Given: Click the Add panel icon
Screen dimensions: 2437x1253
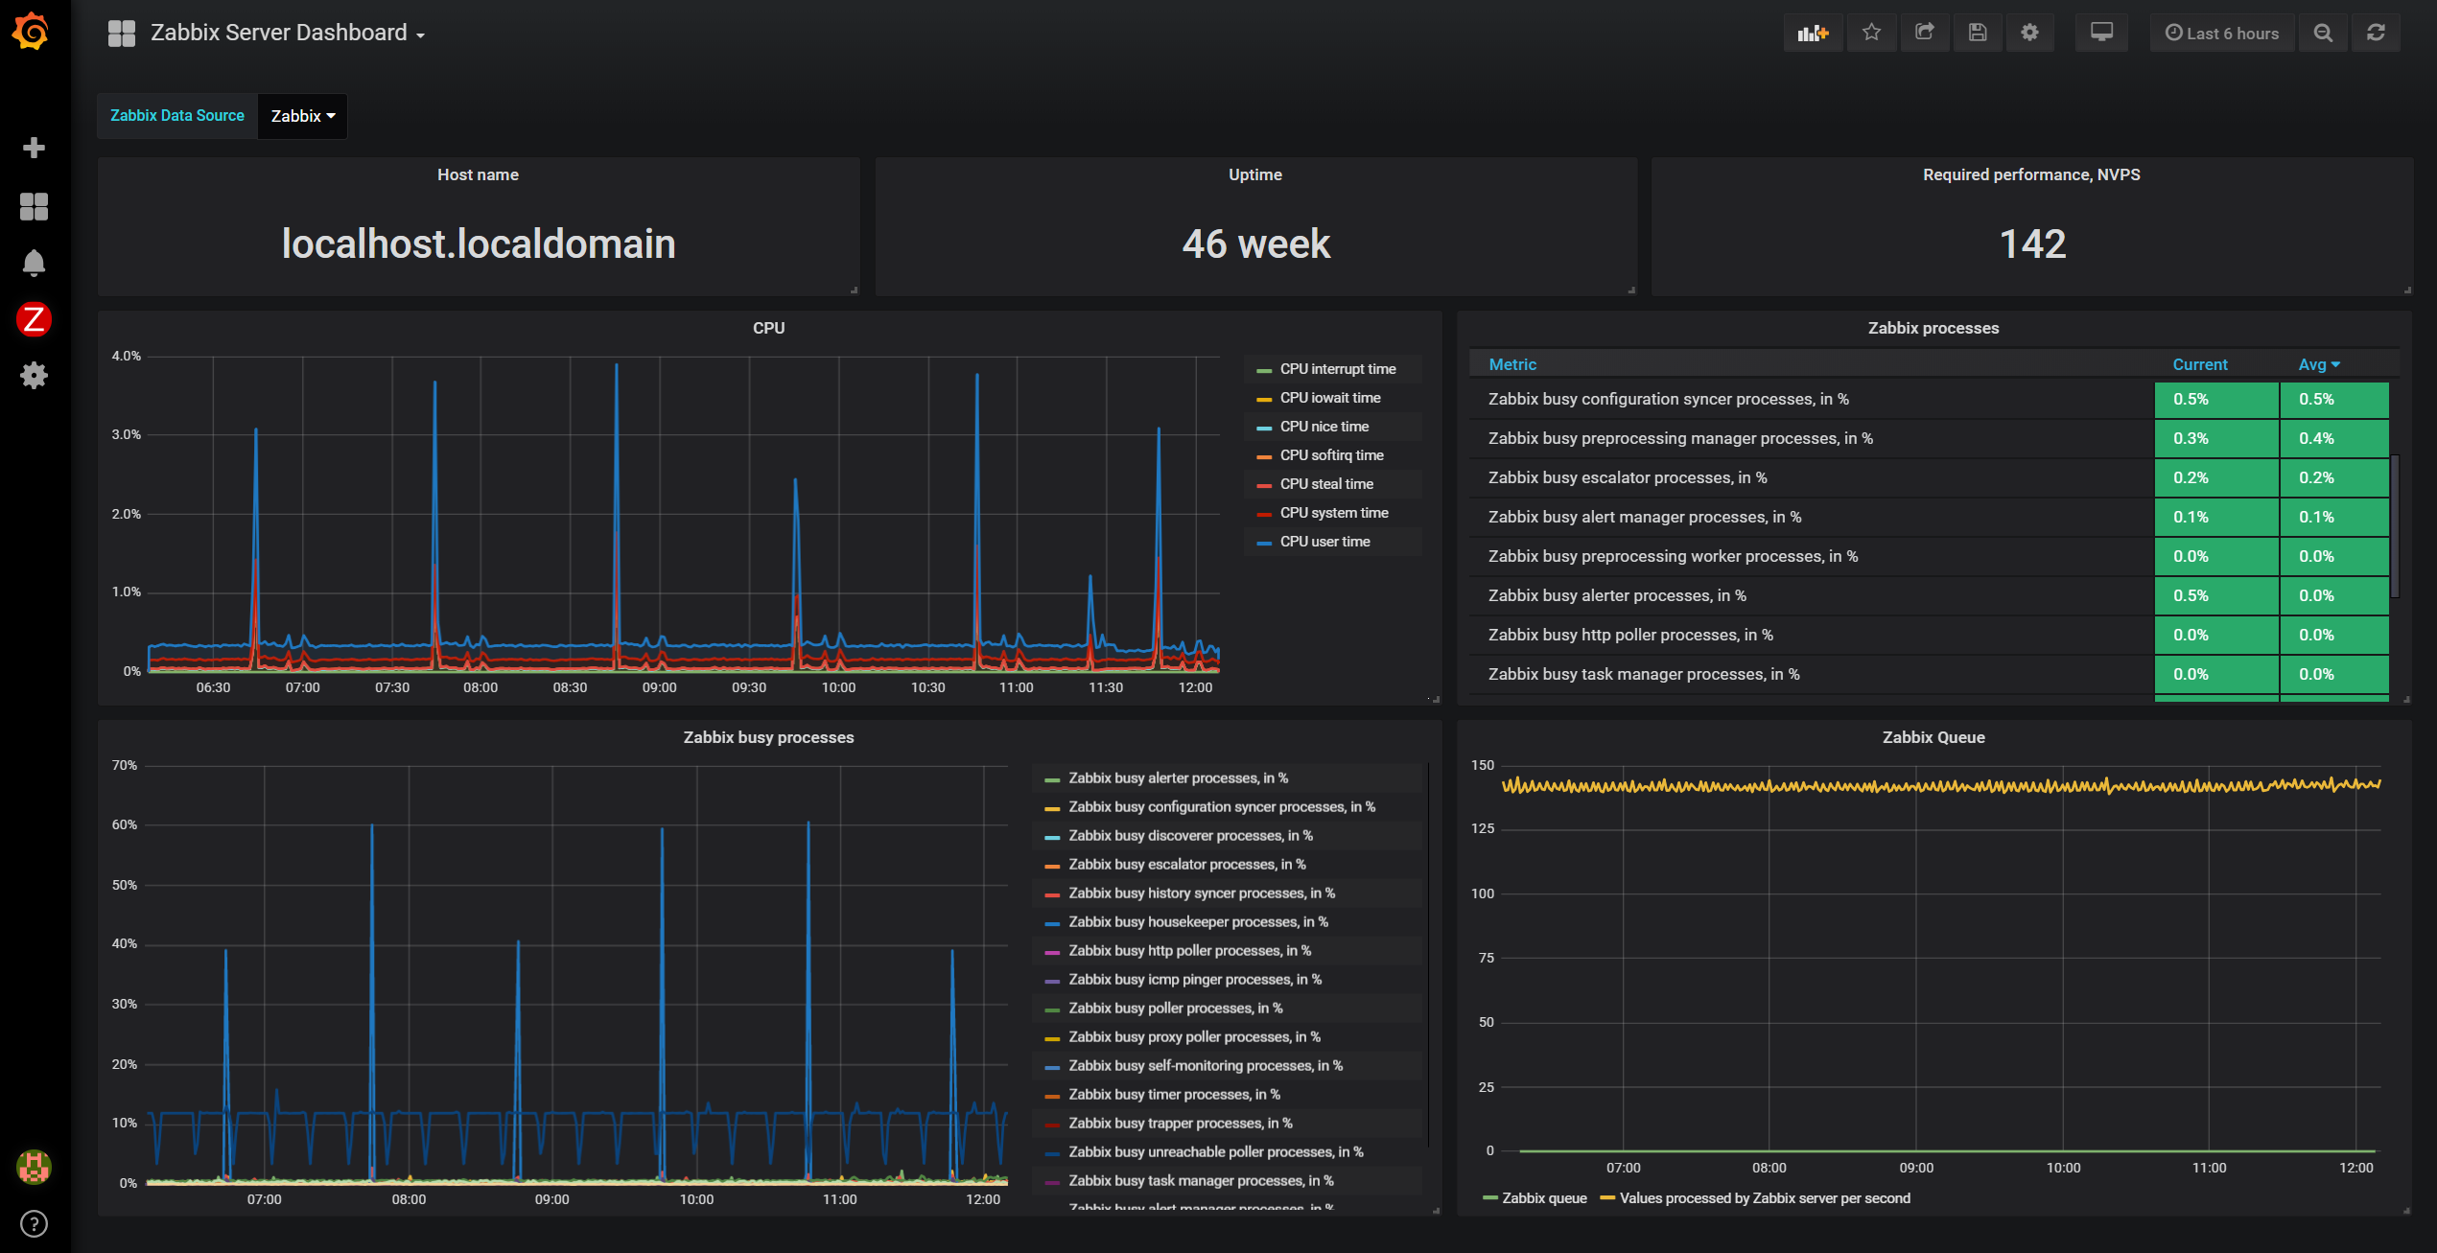Looking at the screenshot, I should (x=1812, y=33).
